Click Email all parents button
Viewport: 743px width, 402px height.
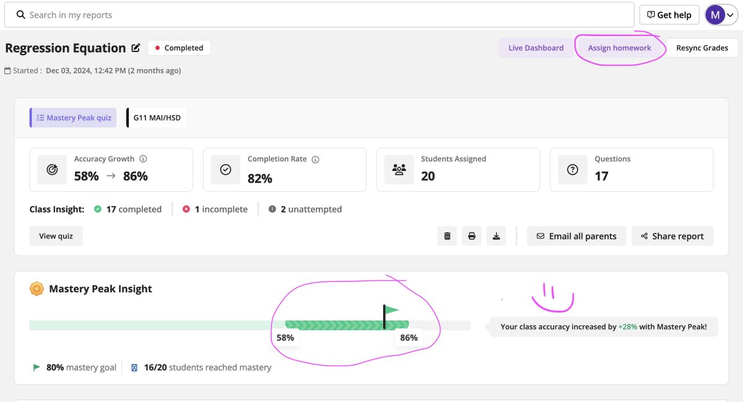(576, 236)
